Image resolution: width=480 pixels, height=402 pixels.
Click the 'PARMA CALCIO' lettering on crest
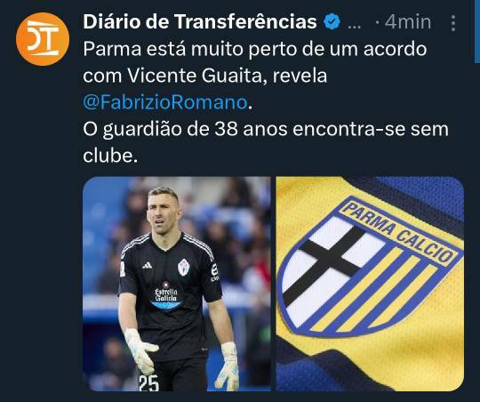click(397, 233)
